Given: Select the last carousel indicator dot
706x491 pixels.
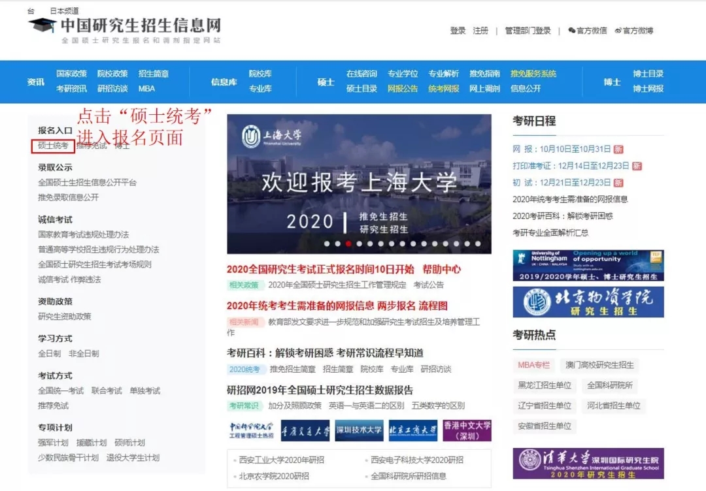Looking at the screenshot, I should (x=478, y=244).
